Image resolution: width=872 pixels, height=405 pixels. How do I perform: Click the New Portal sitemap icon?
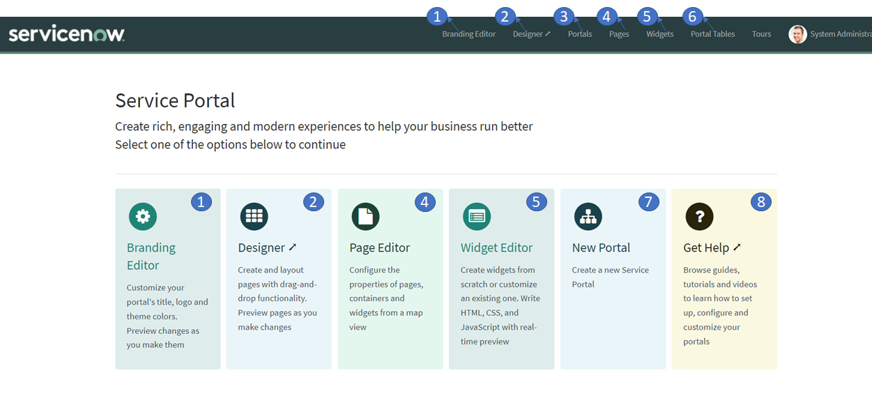tap(588, 216)
